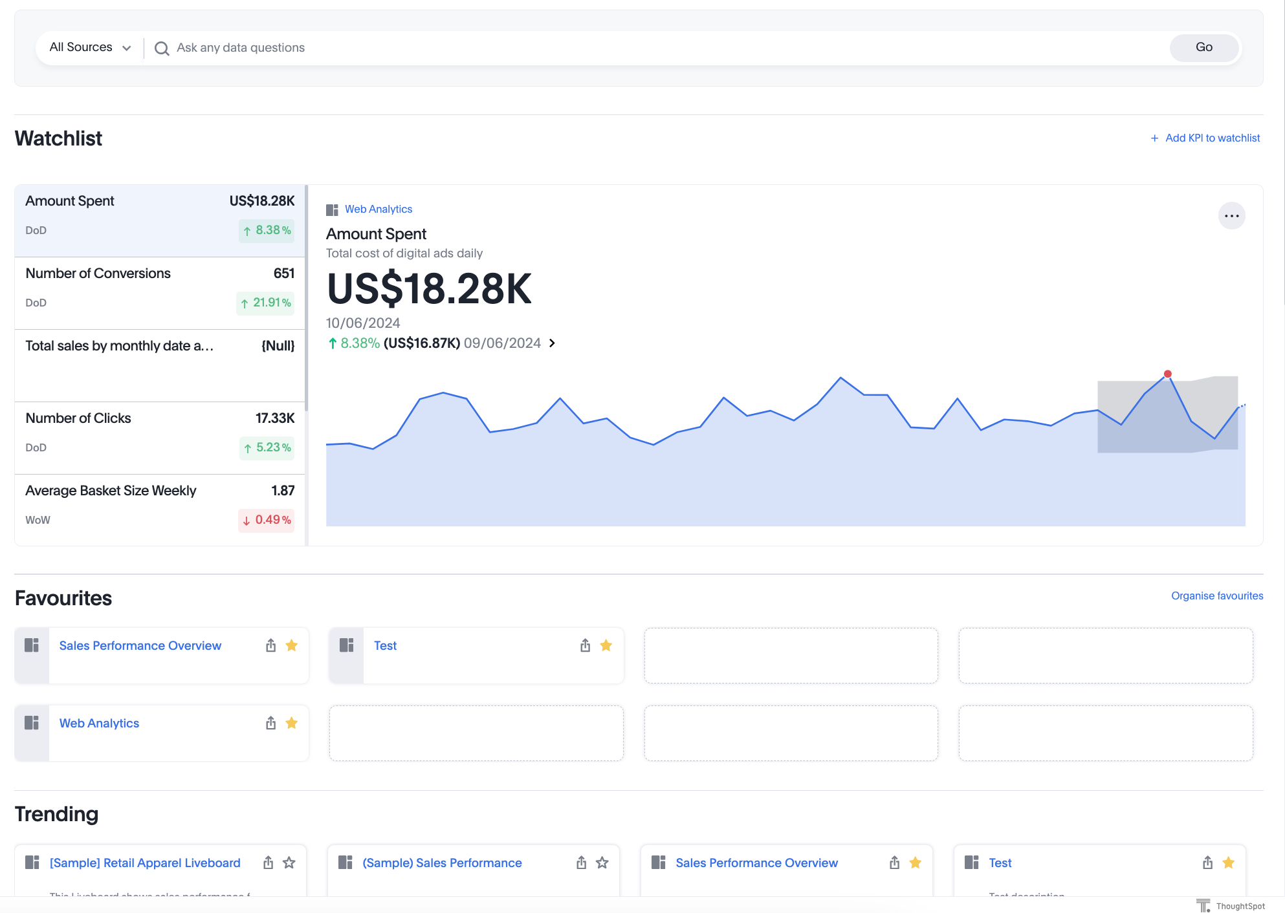Share the [Sample] Retail Apparel Liveboard
The image size is (1285, 913).
click(x=268, y=863)
